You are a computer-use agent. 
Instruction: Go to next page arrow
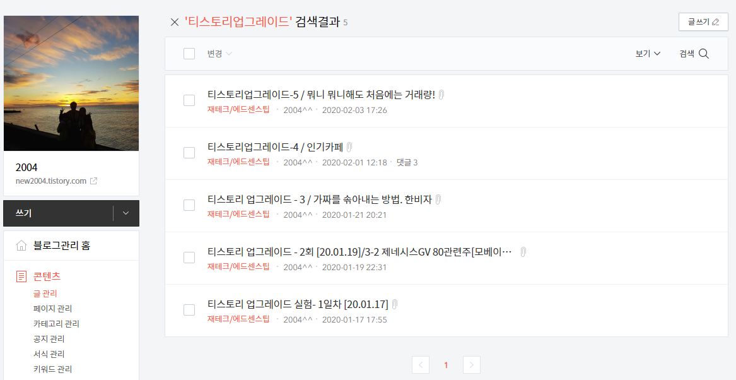pos(472,365)
